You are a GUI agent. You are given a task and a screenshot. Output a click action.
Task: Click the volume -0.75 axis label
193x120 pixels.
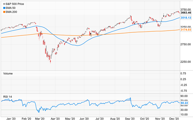click(183, 91)
